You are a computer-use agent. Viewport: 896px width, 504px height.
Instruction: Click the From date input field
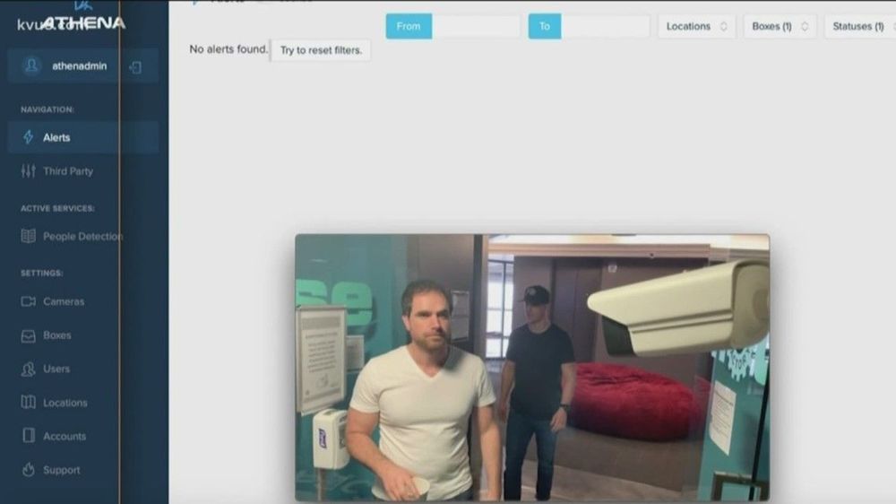[x=475, y=26]
